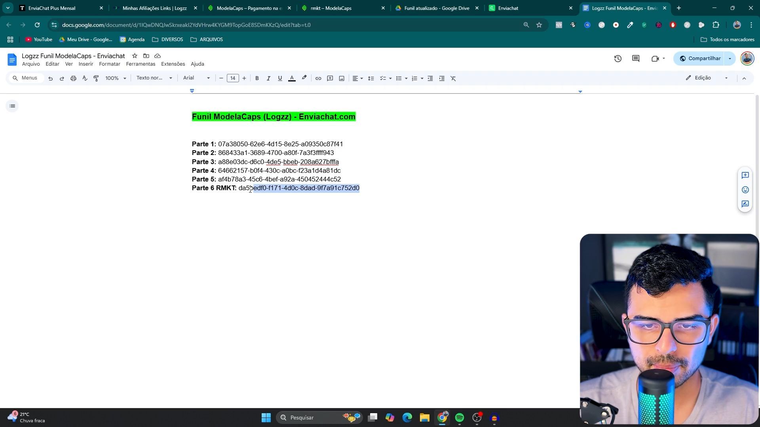Screen dimensions: 760x427
Task: Run spelling and grammar check
Action: coord(85,78)
